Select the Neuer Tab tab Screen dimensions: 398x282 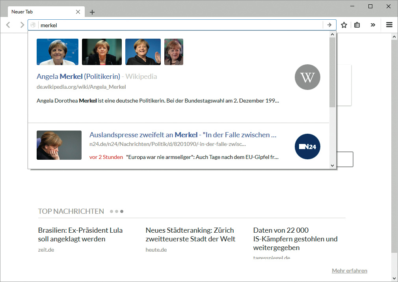coord(39,12)
